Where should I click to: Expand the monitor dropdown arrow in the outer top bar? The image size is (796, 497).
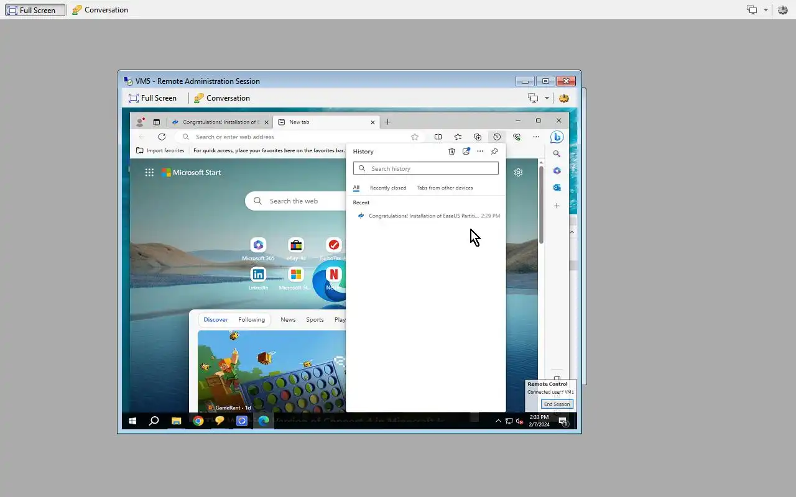tap(766, 10)
